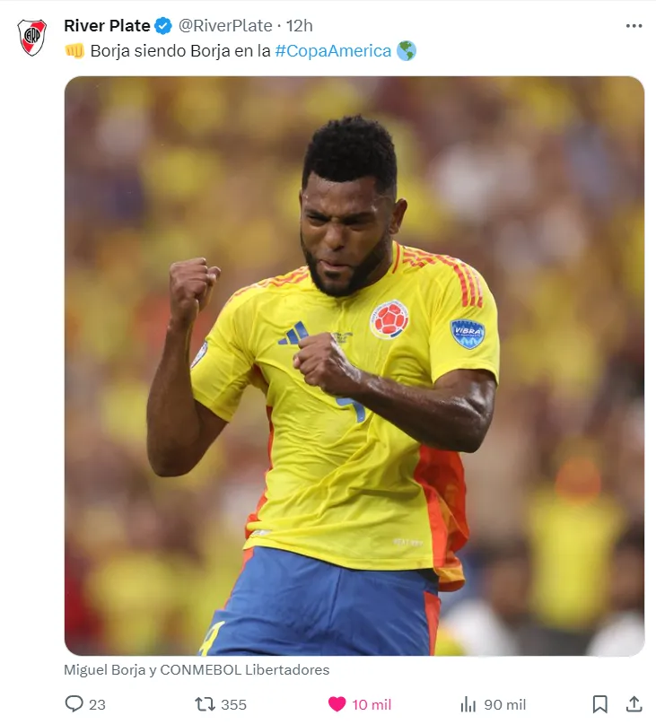Open the three-dot more options menu

(x=634, y=26)
